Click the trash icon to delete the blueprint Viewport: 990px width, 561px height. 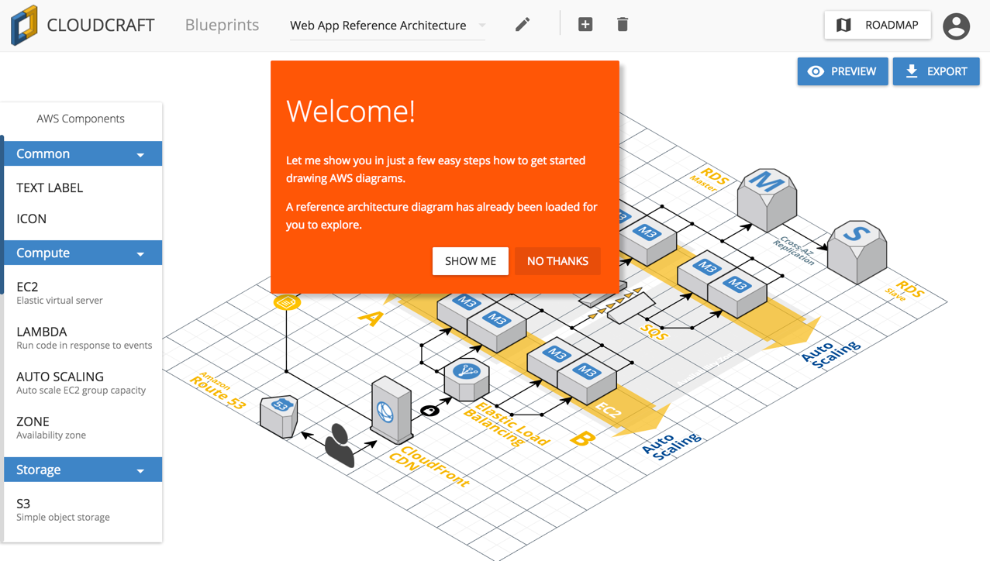pyautogui.click(x=622, y=24)
